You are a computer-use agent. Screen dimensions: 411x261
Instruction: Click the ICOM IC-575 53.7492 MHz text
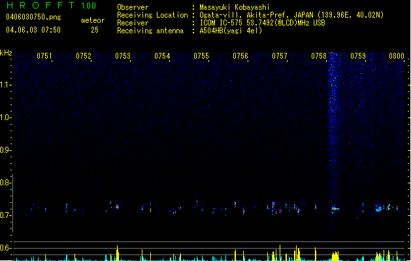[x=262, y=23]
